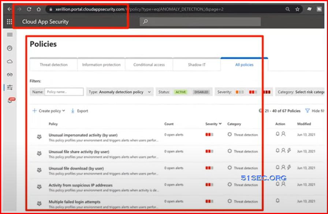Click lightning icon for Unusual file share activity
Screen dimensions: 328x214
(x=289, y=150)
